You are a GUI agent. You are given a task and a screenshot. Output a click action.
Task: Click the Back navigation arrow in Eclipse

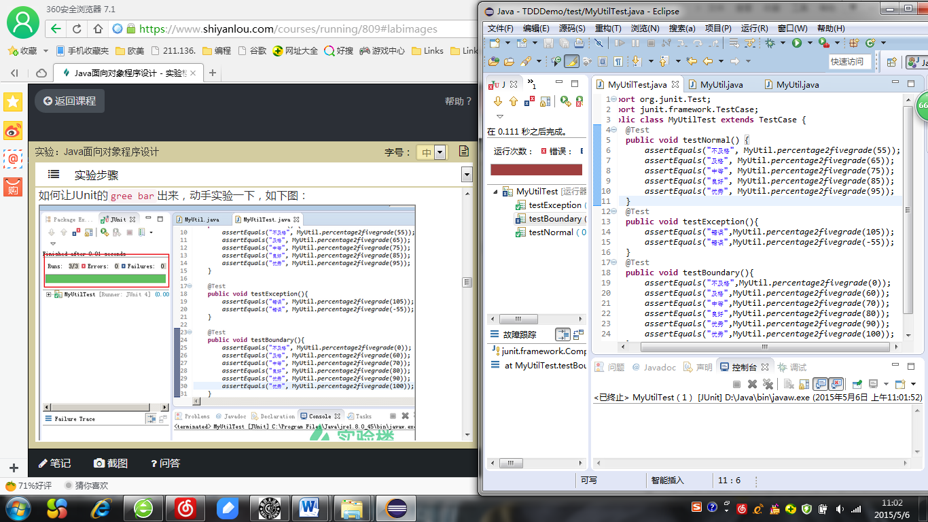708,61
